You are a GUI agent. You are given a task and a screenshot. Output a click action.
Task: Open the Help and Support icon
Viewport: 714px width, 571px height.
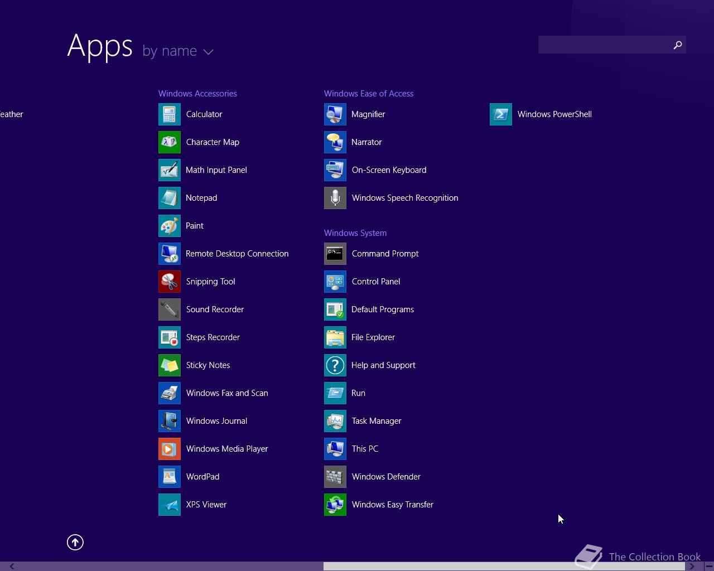335,365
